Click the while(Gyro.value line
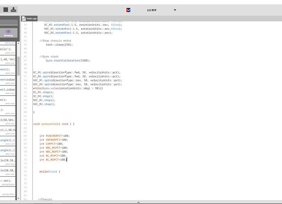Screen dimensions: 282x204 (68, 88)
